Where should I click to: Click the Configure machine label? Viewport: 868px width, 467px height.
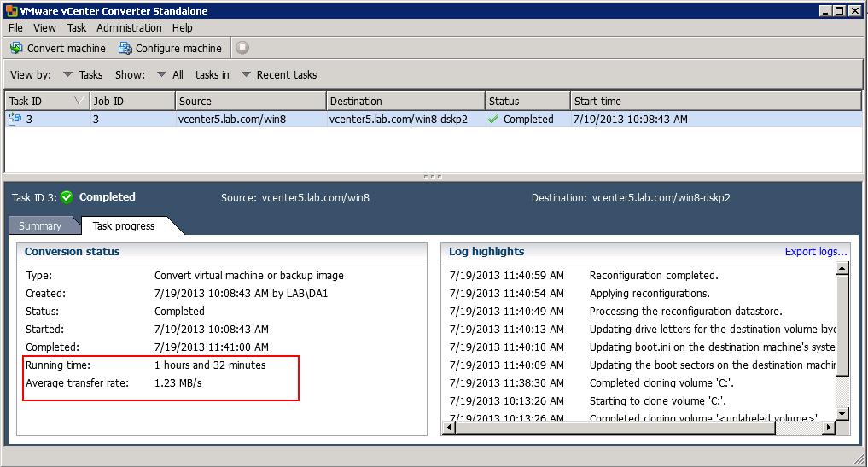pos(178,48)
